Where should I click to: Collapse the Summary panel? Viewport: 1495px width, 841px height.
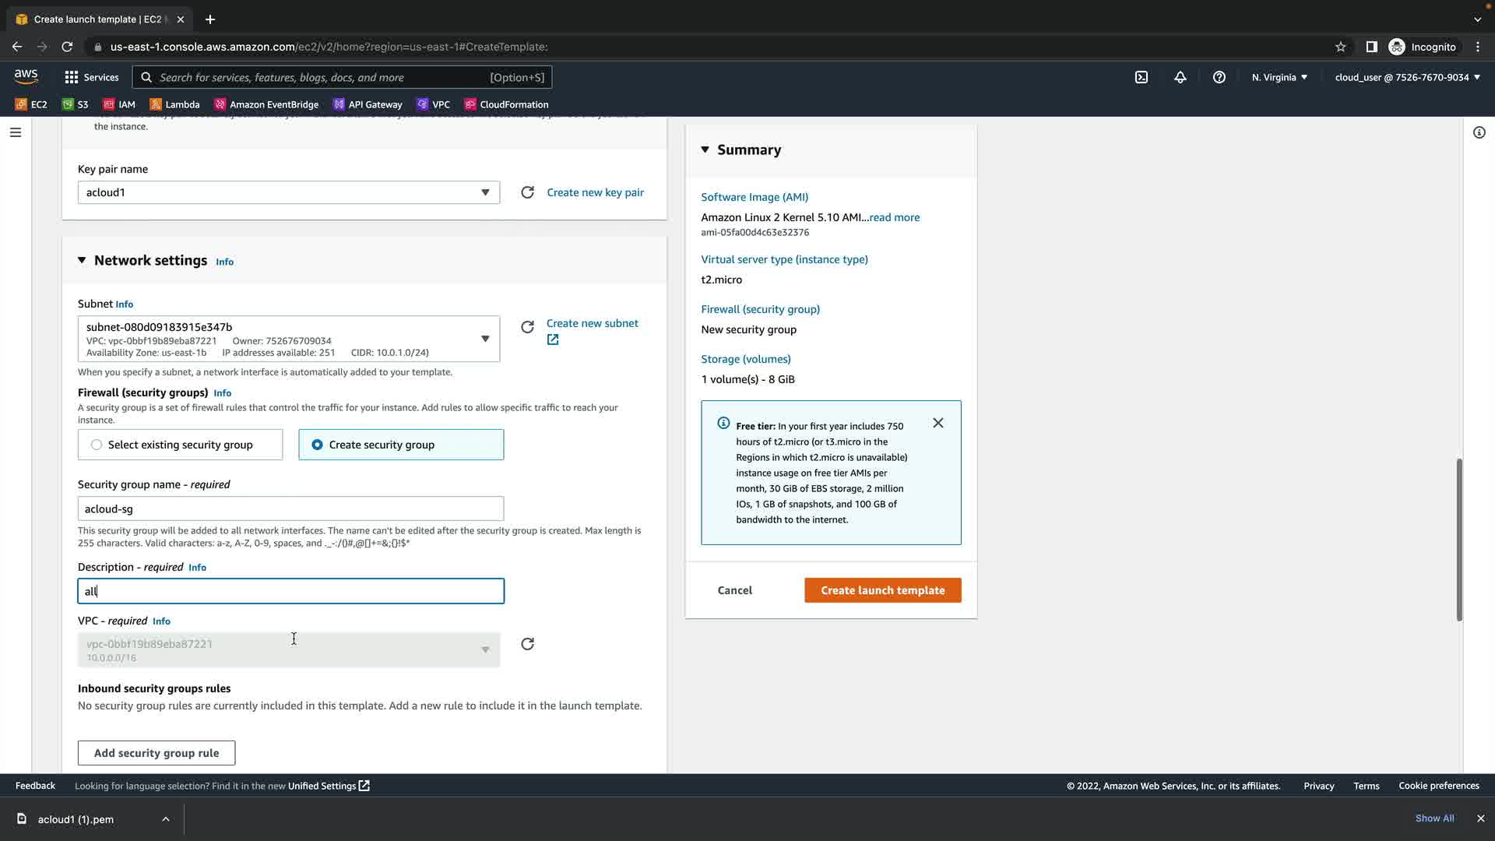(705, 150)
